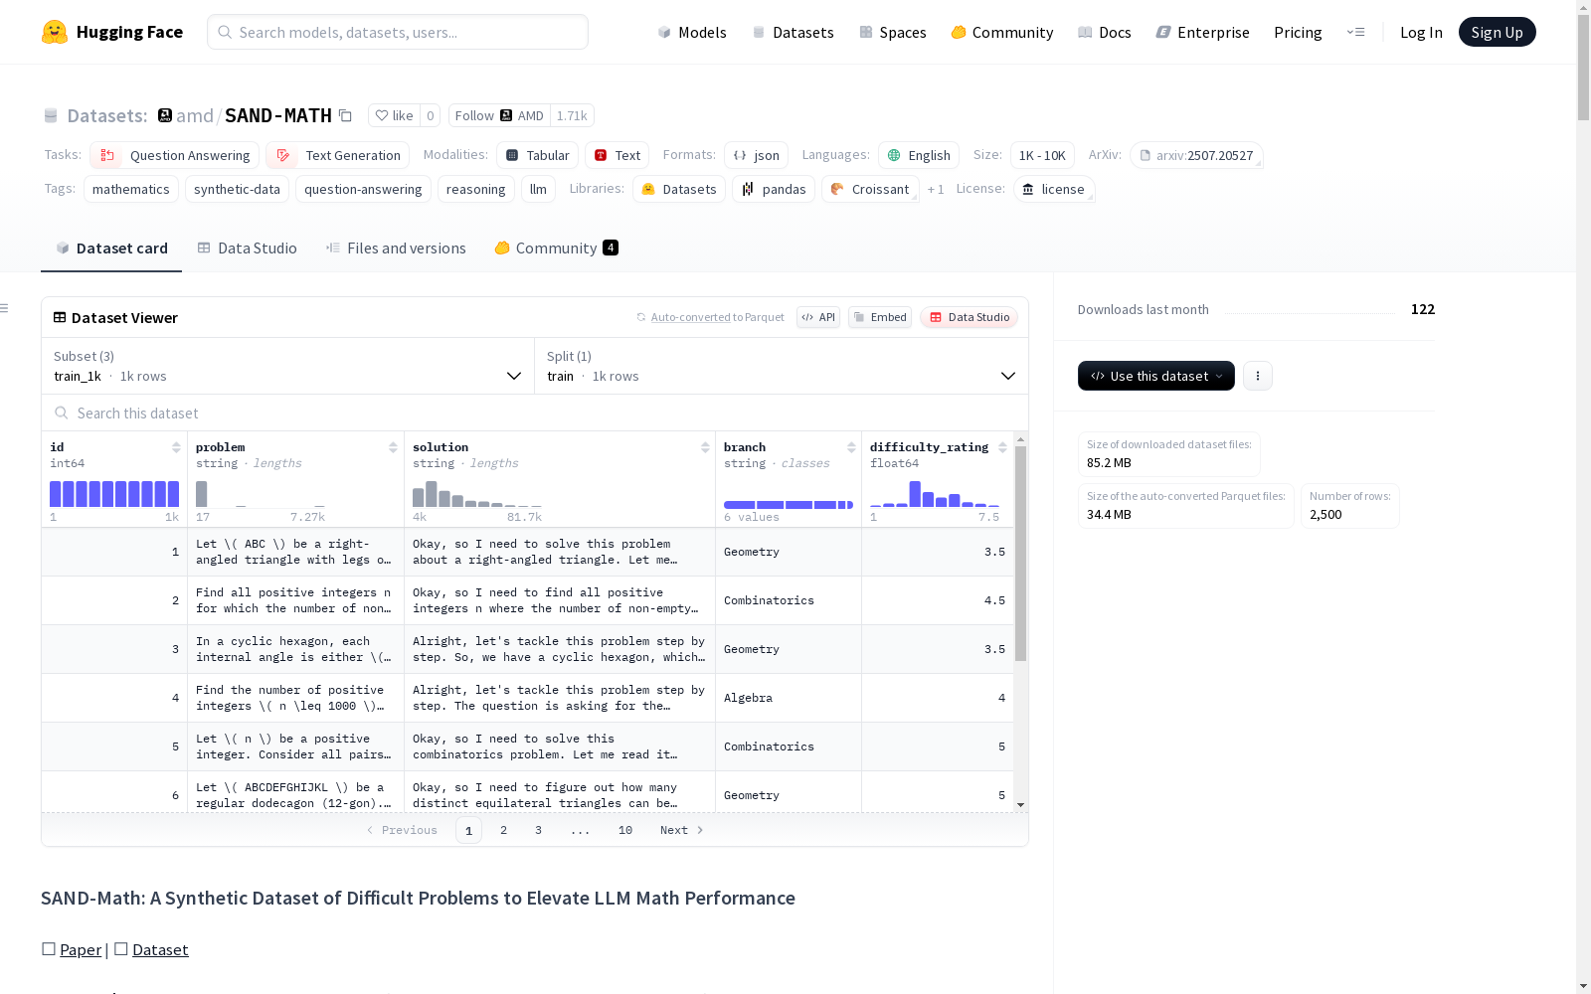Expand the Split train dropdown
Image resolution: width=1591 pixels, height=994 pixels.
[782, 366]
